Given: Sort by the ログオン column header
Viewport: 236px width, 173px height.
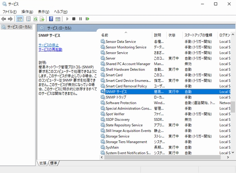Looking at the screenshot, I should 224,35.
